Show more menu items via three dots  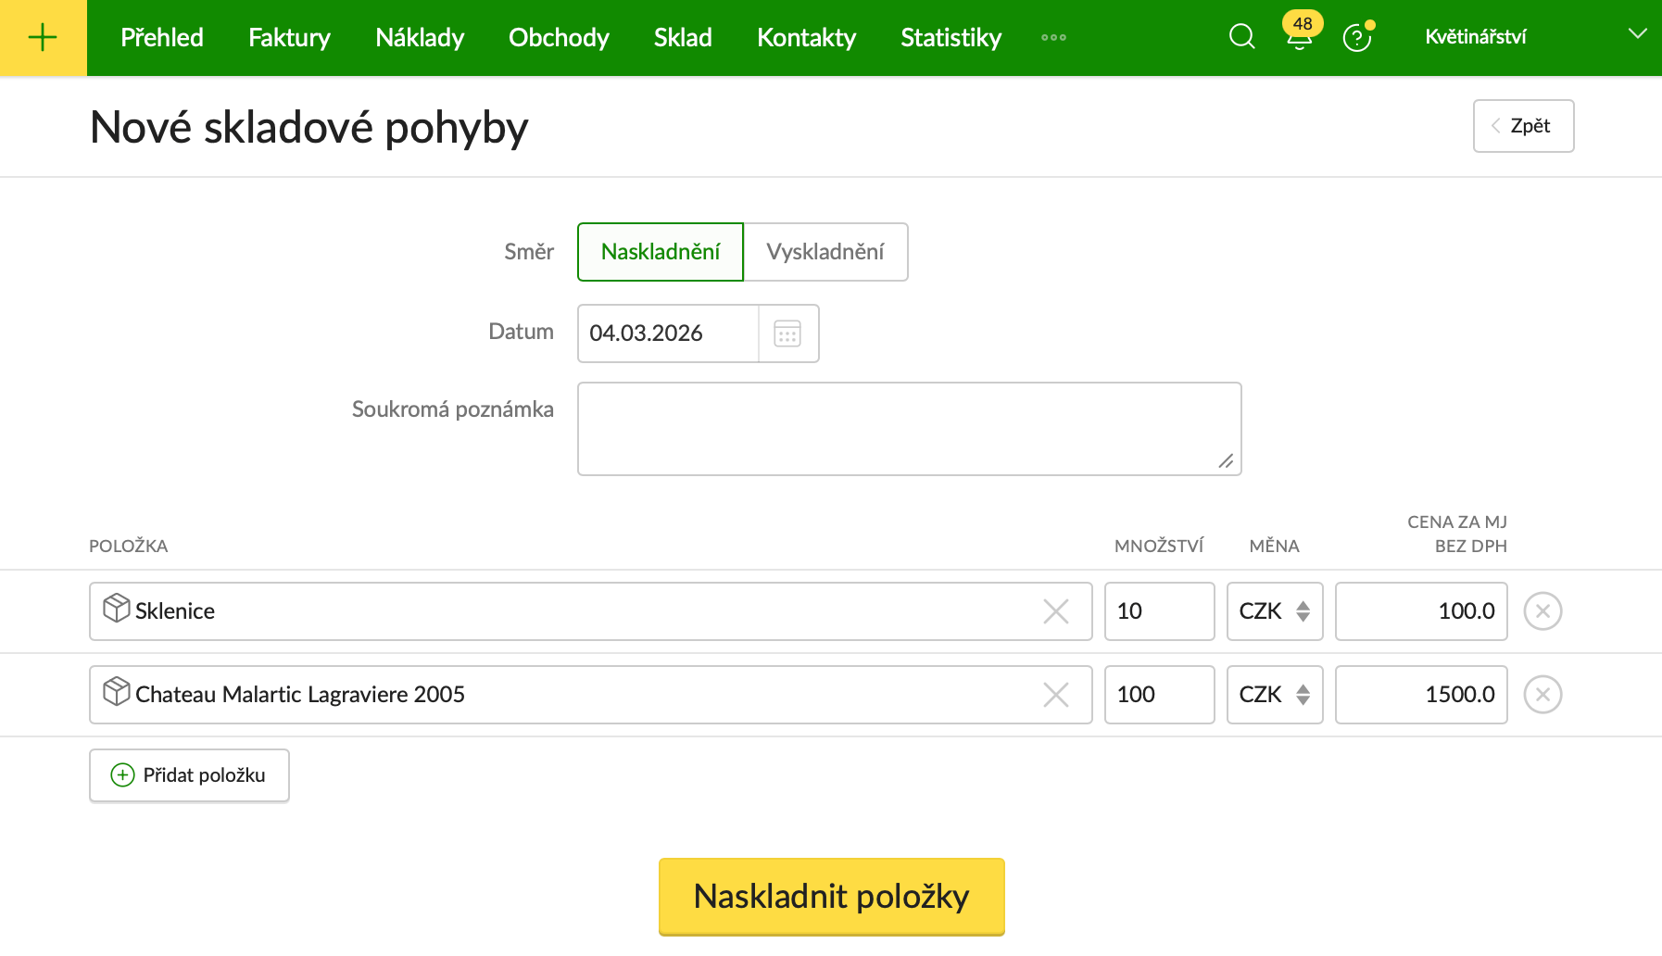tap(1053, 38)
